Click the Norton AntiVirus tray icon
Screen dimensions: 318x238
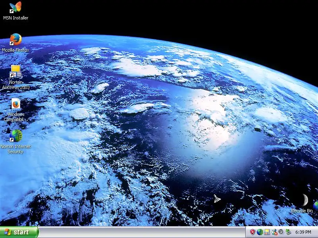[267, 232]
